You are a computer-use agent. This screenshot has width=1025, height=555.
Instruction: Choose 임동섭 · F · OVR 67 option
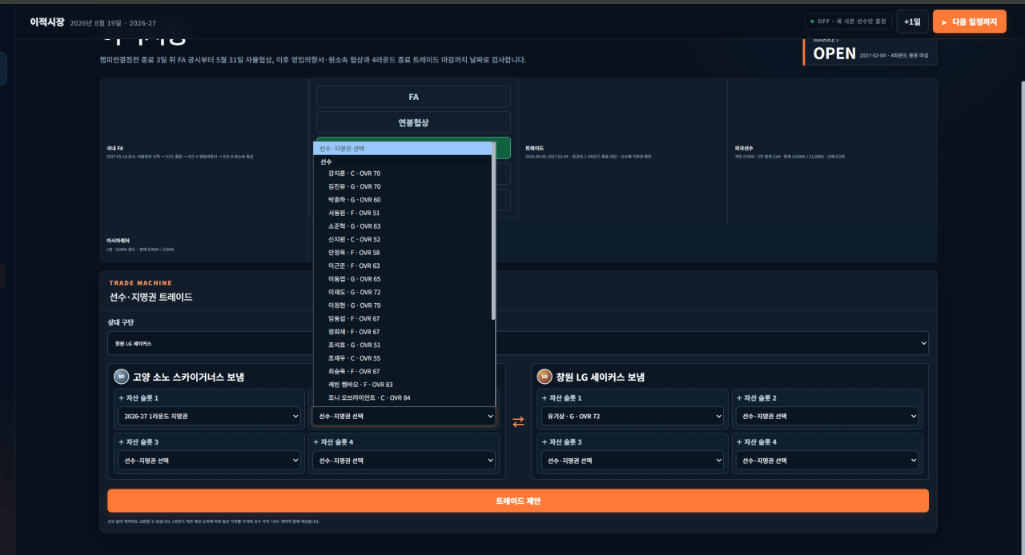(x=402, y=318)
